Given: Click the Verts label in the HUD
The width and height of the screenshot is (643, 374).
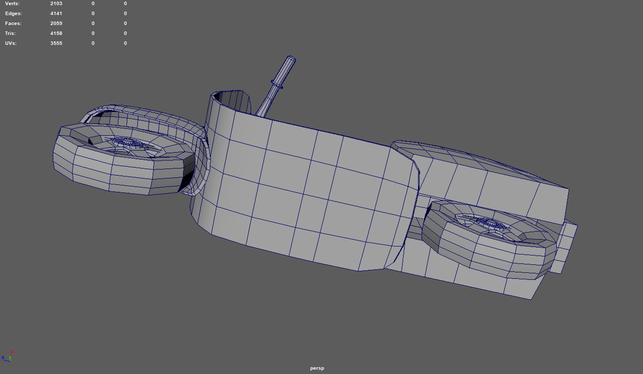Looking at the screenshot, I should [12, 3].
